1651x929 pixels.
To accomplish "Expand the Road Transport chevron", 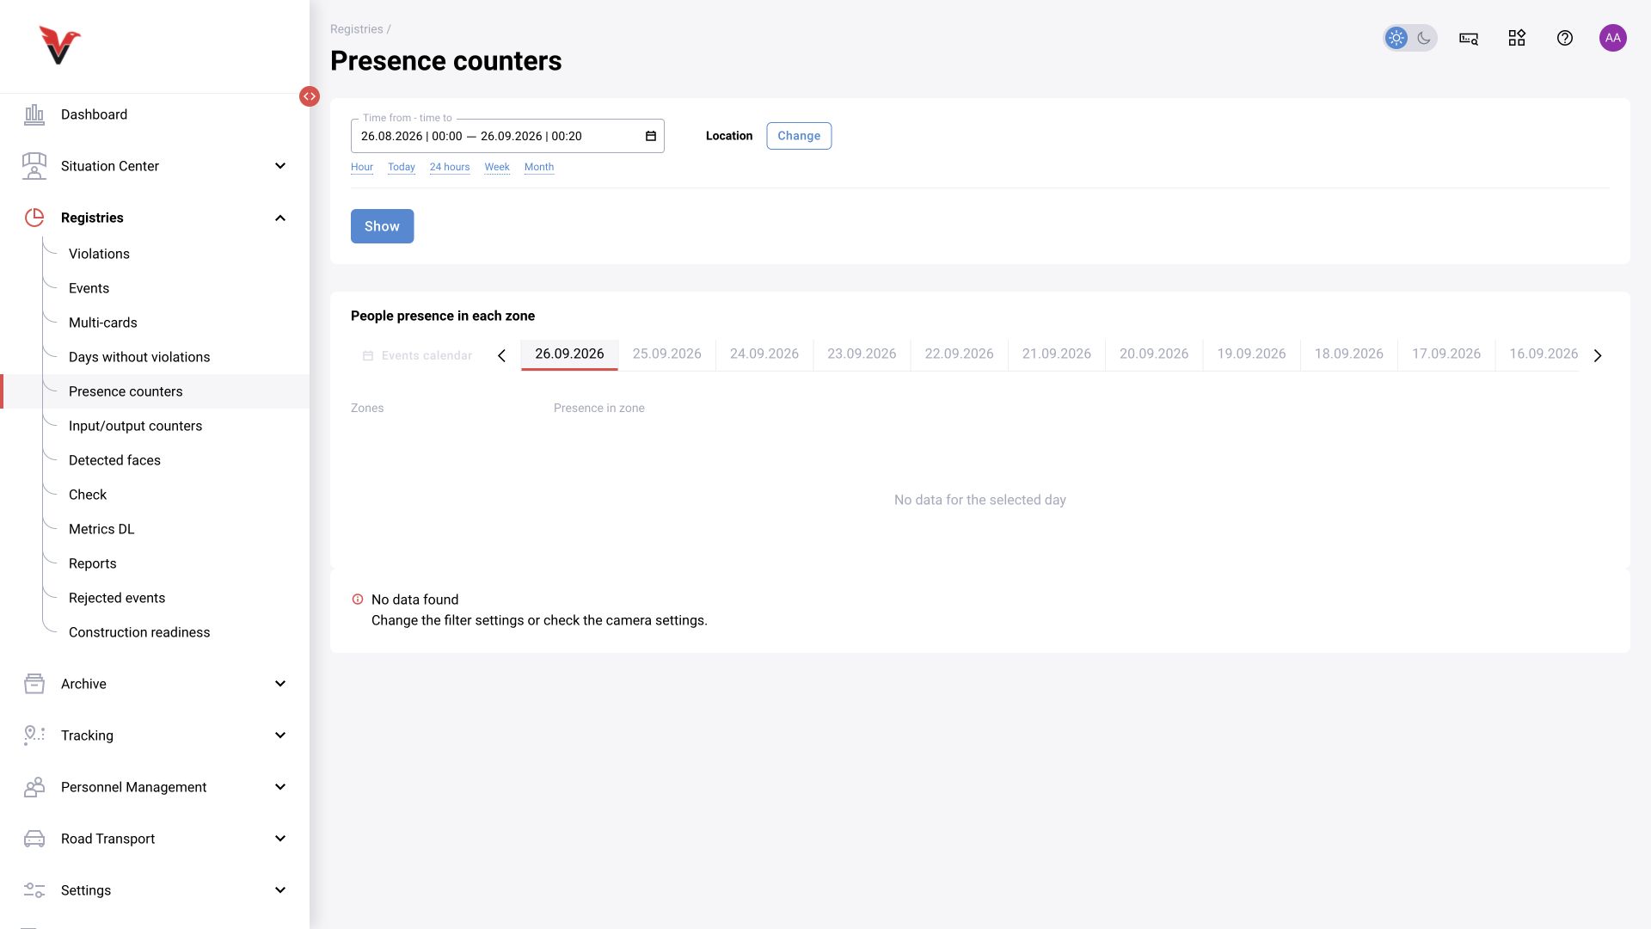I will coord(280,839).
